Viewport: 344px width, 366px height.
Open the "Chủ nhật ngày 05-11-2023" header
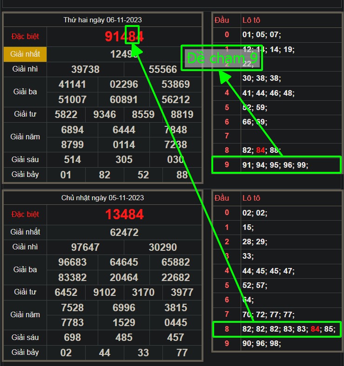102,198
